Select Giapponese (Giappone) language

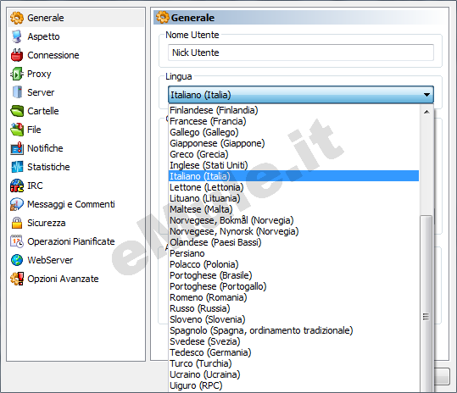tap(293, 143)
